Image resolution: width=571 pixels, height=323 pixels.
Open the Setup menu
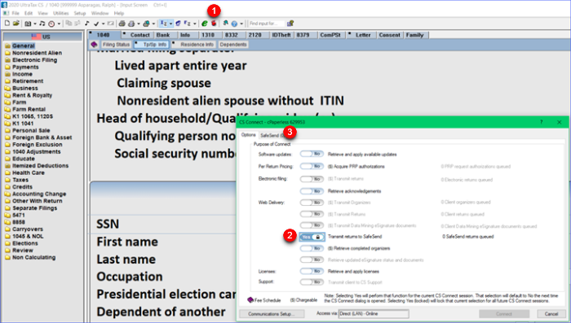pos(80,13)
